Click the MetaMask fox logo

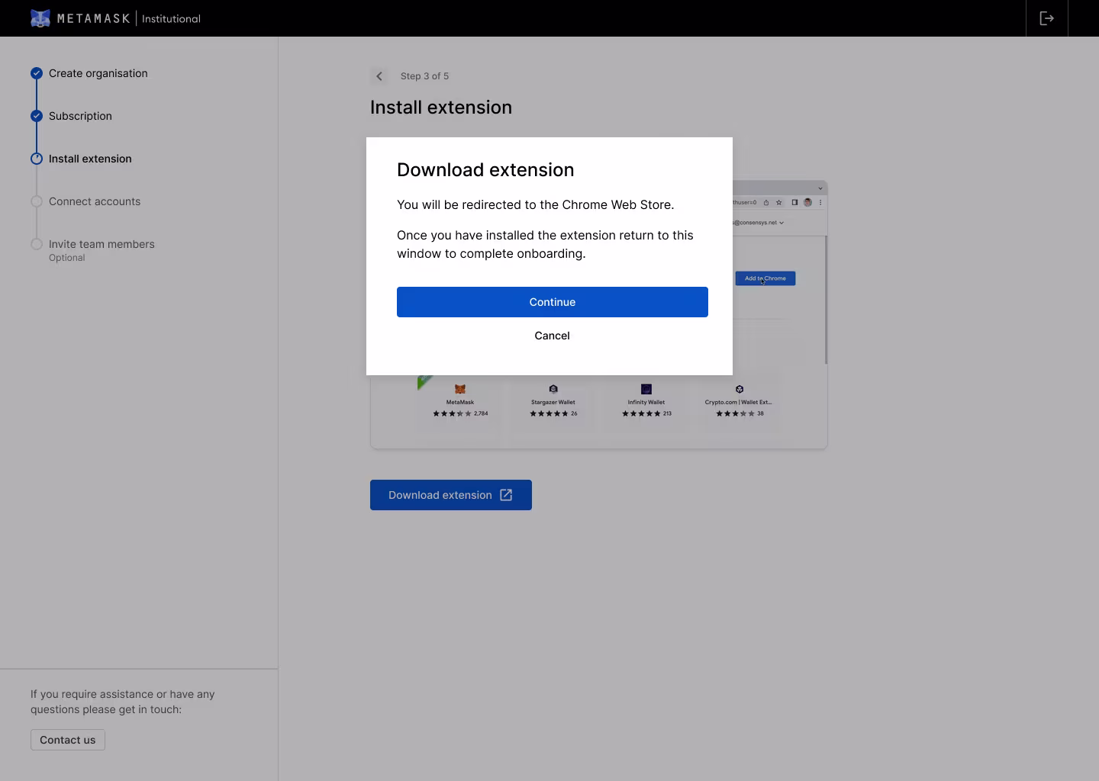tap(40, 18)
